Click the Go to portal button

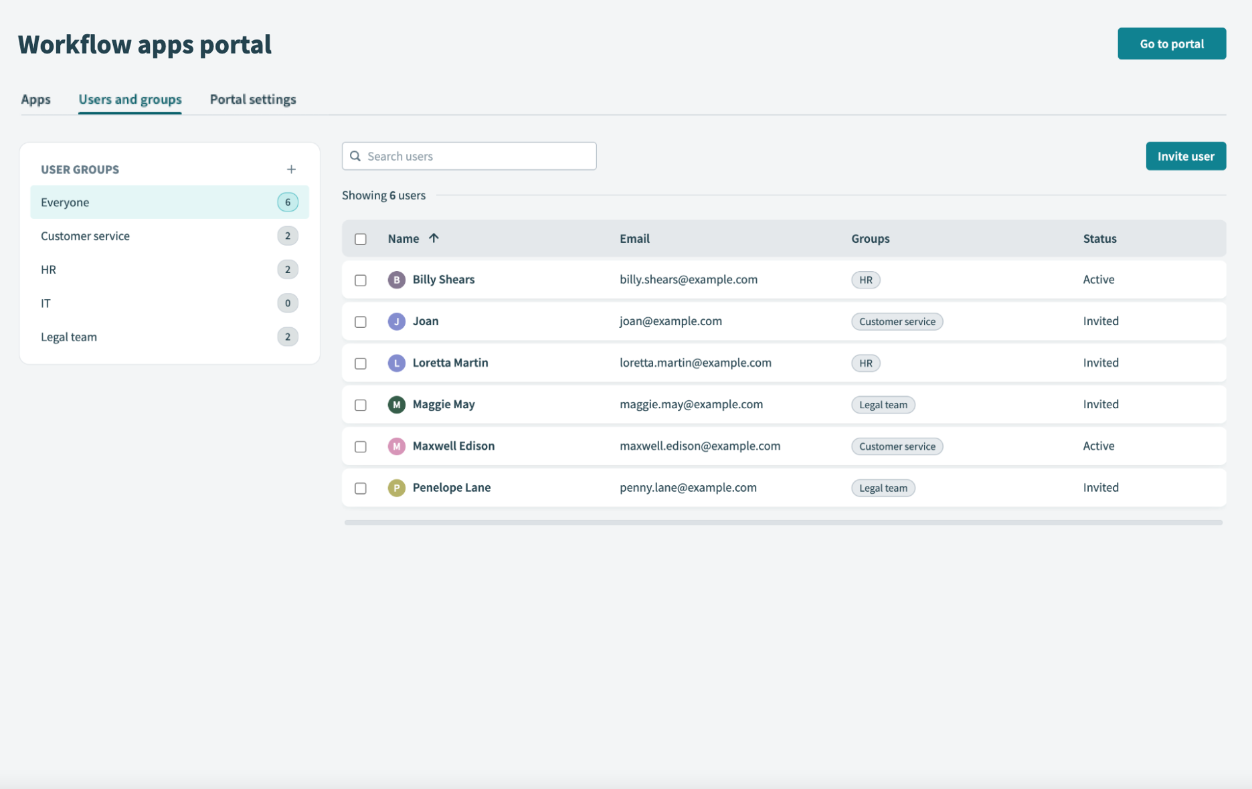coord(1171,43)
